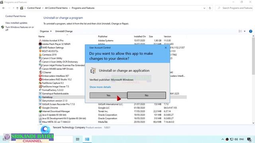
Task: Select GiliSoft Screen Recorder Pro 7.7.0 row
Action: click(x=112, y=104)
